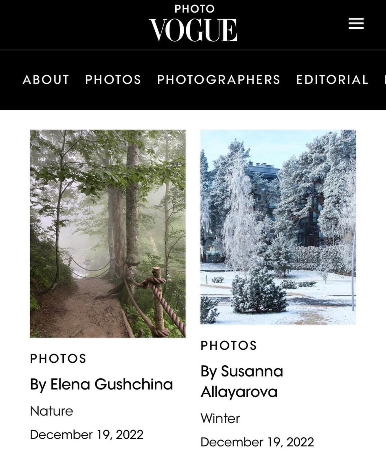386x457 pixels.
Task: Click the PHOTO word above Vogue
Action: coord(194,9)
